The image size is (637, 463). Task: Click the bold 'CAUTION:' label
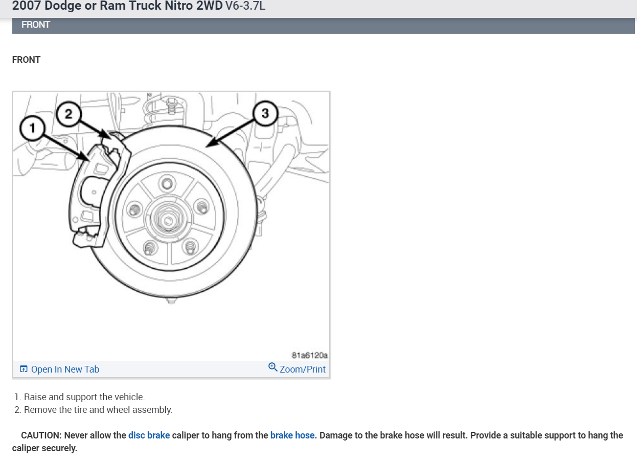(x=41, y=435)
